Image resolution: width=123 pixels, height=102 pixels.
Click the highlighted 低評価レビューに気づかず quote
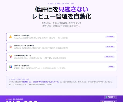click(41, 82)
